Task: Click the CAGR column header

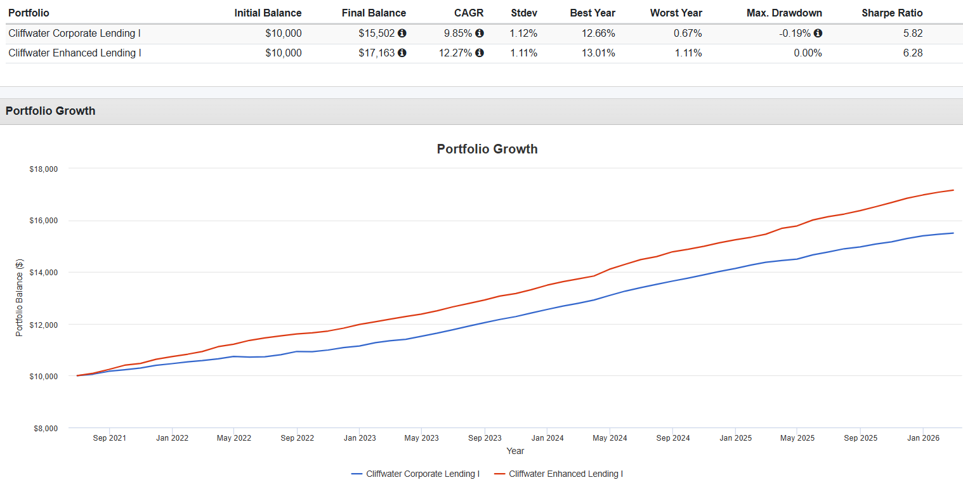Action: tap(469, 13)
